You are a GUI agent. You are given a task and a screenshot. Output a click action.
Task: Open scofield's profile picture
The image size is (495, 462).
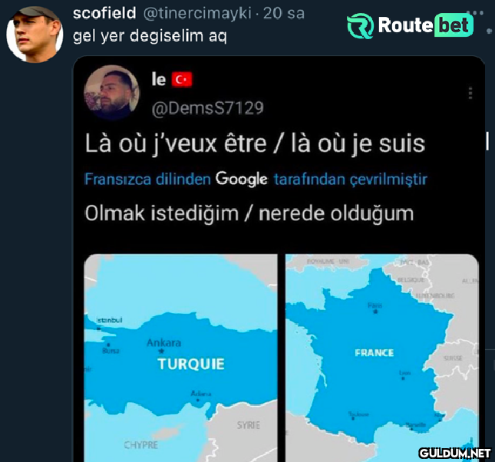35,35
